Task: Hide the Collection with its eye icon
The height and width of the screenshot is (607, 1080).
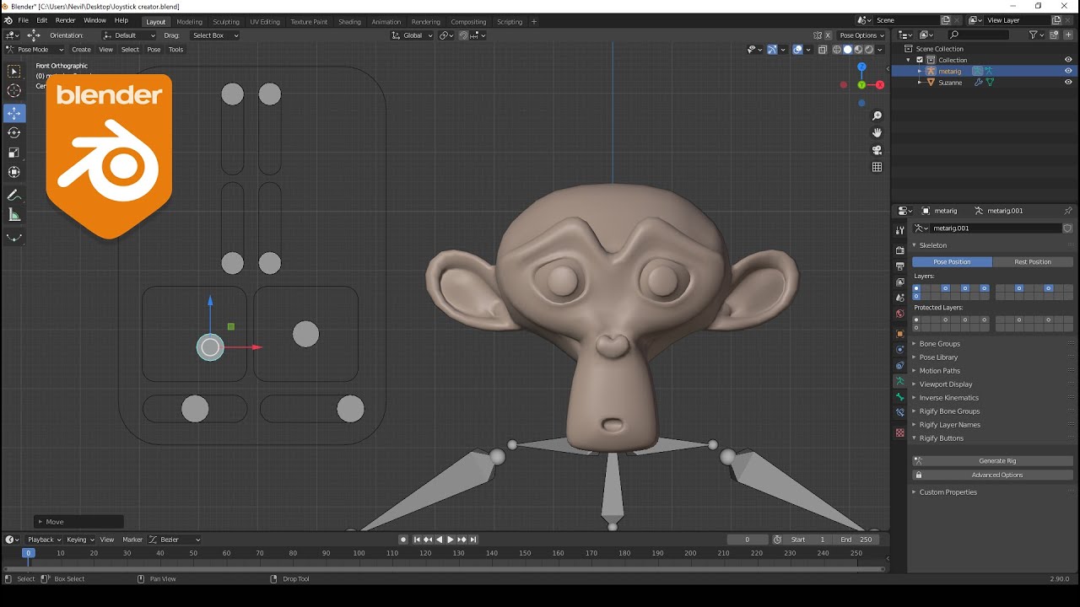Action: tap(1068, 60)
